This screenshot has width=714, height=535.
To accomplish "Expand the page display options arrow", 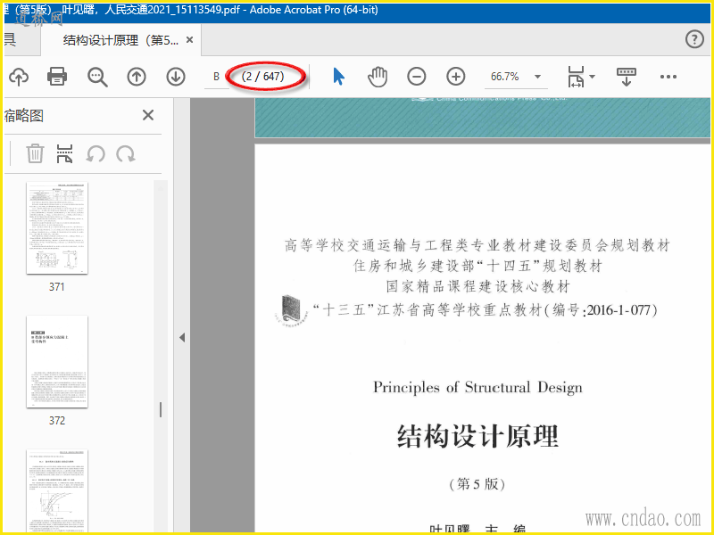I will pyautogui.click(x=592, y=77).
